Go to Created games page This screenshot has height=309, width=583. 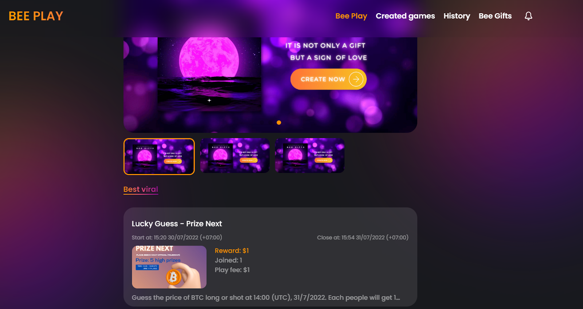pyautogui.click(x=405, y=16)
